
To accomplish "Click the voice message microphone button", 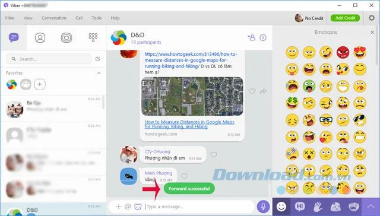I will point(263,207).
